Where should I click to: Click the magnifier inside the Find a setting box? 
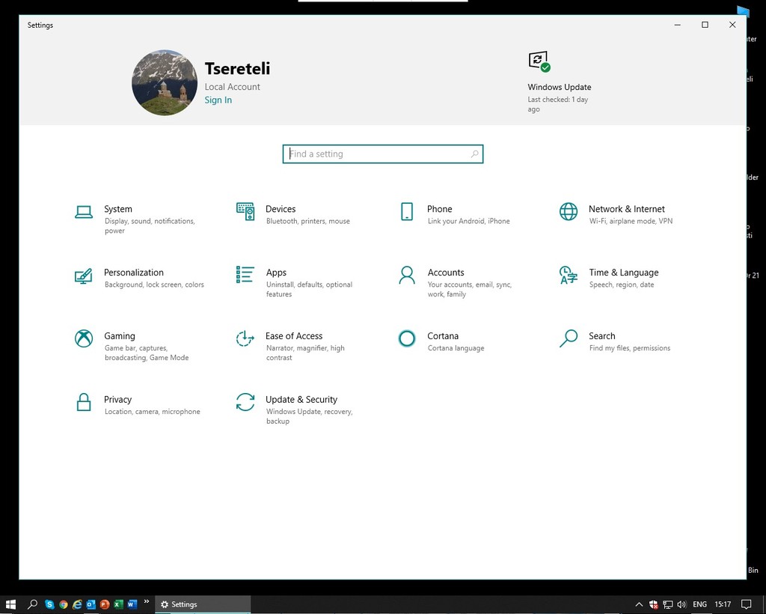(474, 154)
